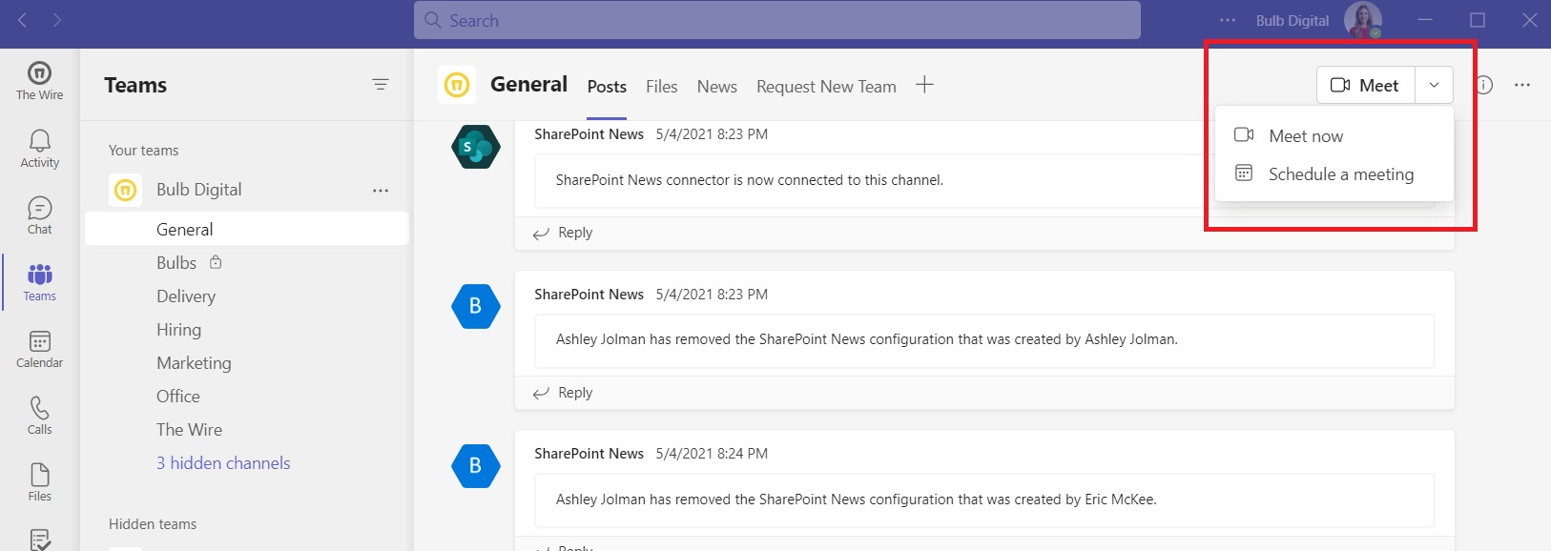The image size is (1551, 551).
Task: Expand the 3 hidden channels list
Action: click(x=223, y=463)
